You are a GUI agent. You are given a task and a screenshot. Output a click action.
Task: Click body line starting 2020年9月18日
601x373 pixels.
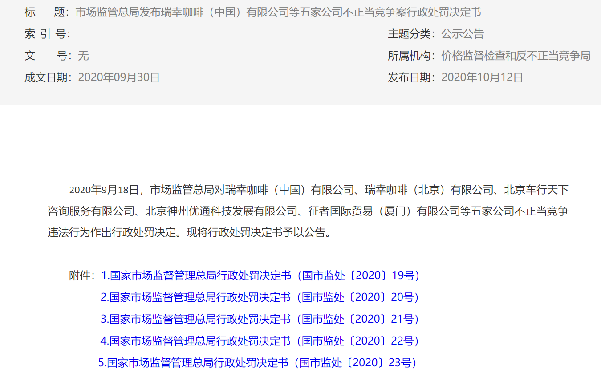[319, 190]
